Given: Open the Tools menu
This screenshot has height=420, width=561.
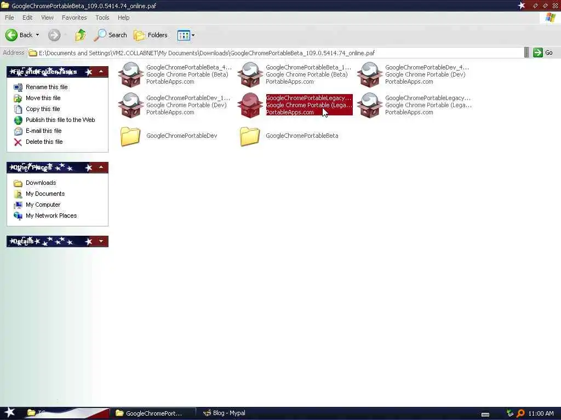Looking at the screenshot, I should coord(102,17).
